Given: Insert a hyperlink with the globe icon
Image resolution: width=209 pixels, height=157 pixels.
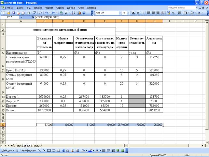Looking at the screenshot, I should (62, 13).
